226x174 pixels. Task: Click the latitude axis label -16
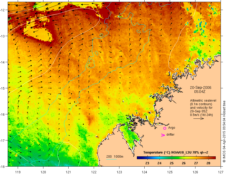pyautogui.click(x=3, y=114)
